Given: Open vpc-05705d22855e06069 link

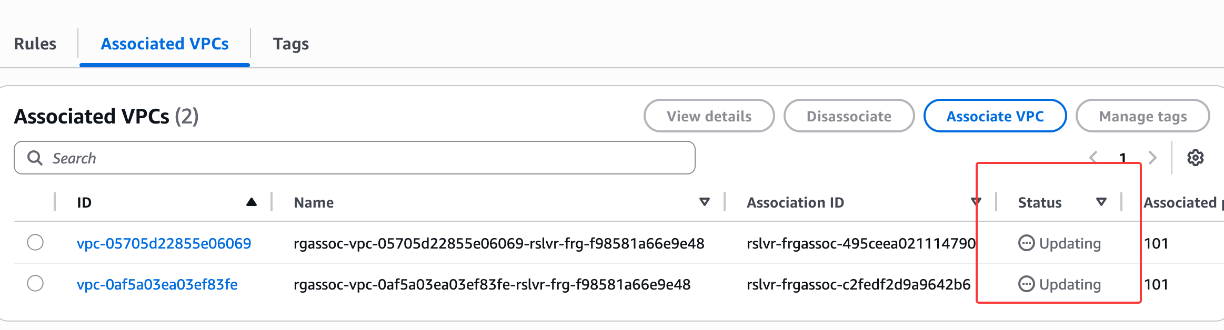Looking at the screenshot, I should (164, 243).
